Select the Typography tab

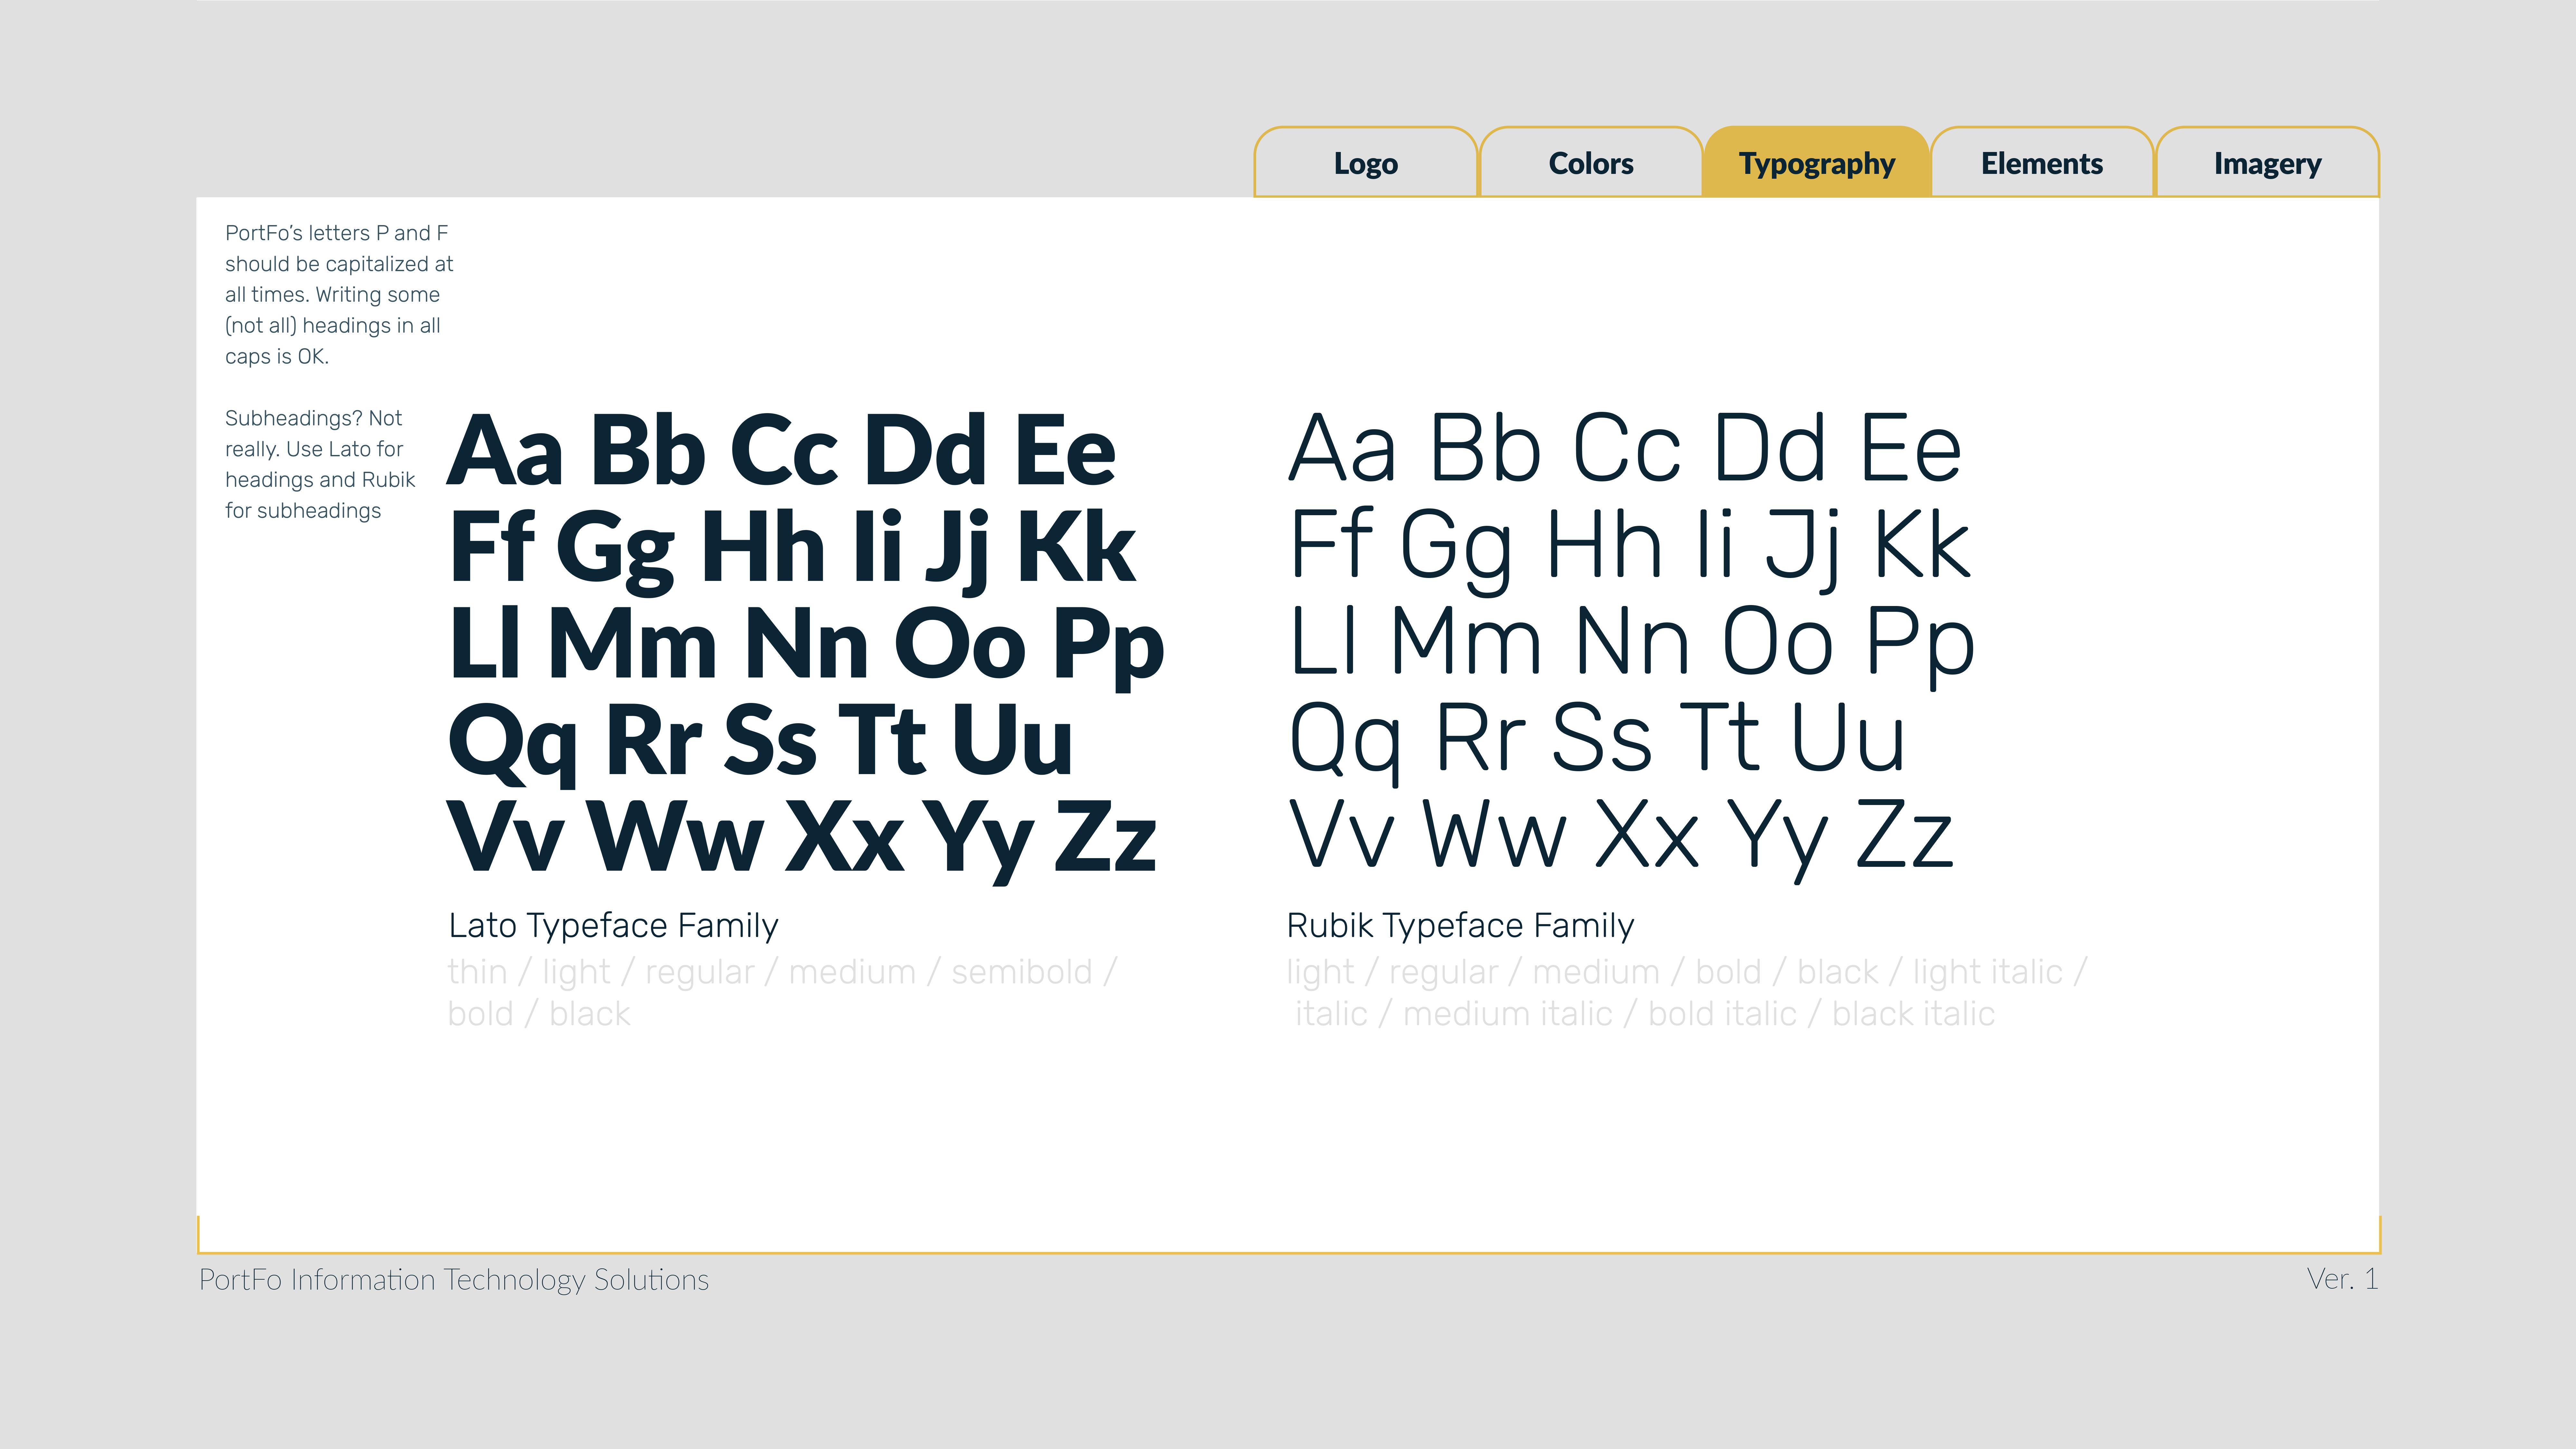pos(1817,162)
